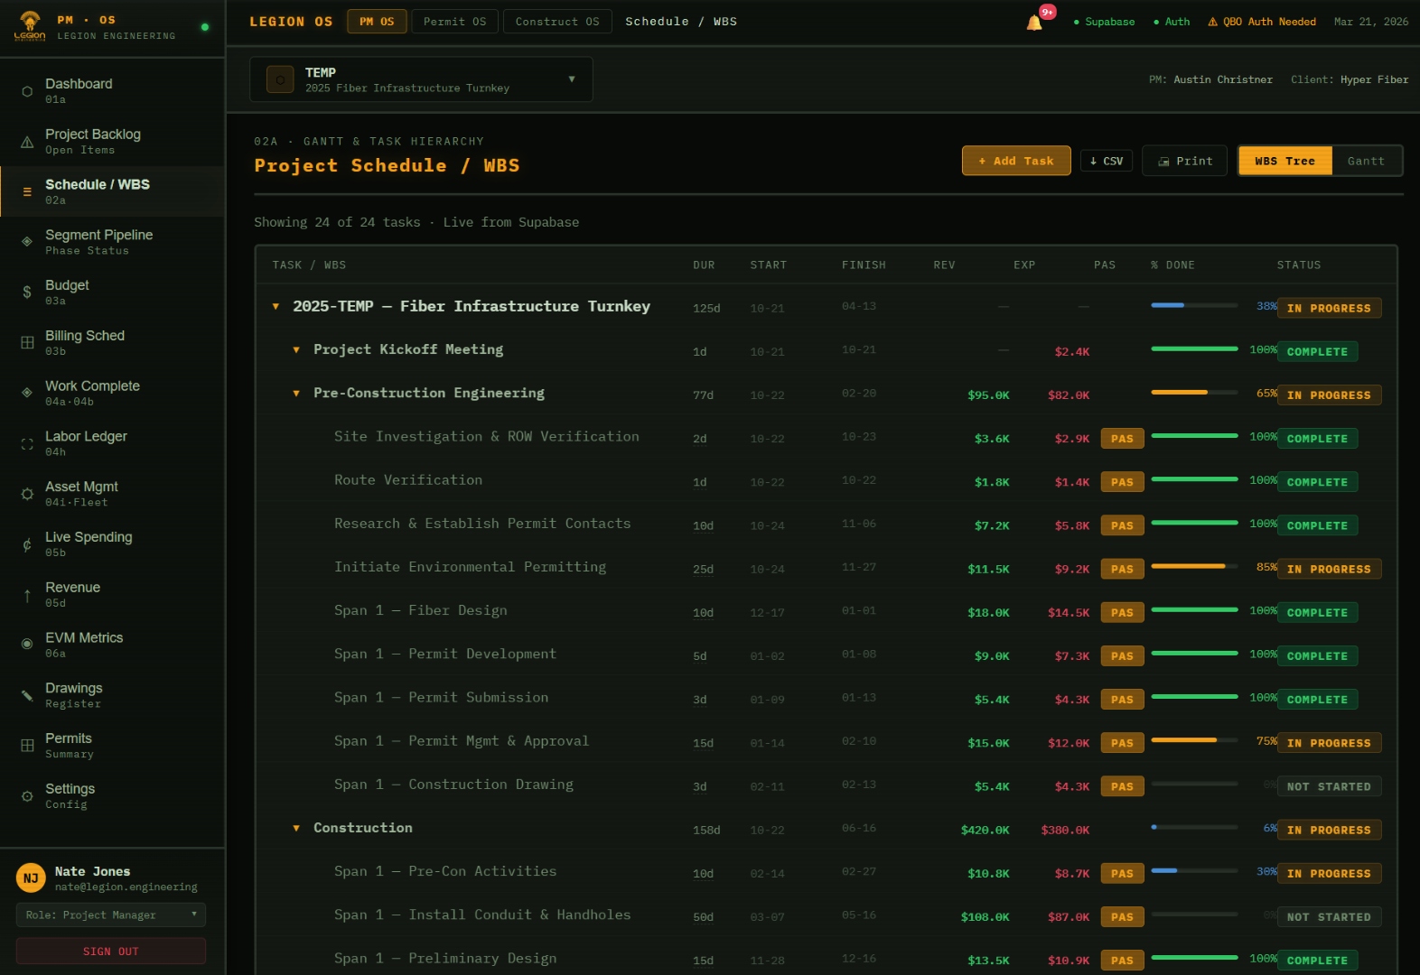This screenshot has height=975, width=1420.
Task: Click the Print button
Action: point(1184,161)
